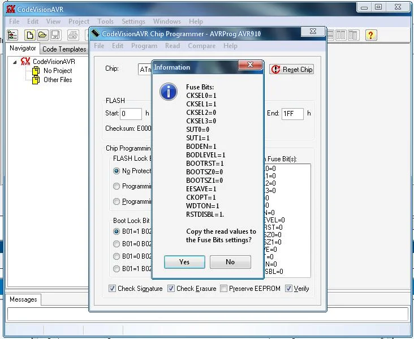Click the rightmost window layout toolbar icon

pos(353,35)
